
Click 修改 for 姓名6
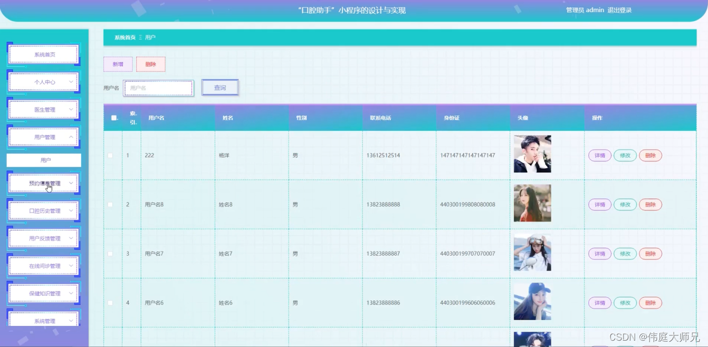(x=625, y=303)
